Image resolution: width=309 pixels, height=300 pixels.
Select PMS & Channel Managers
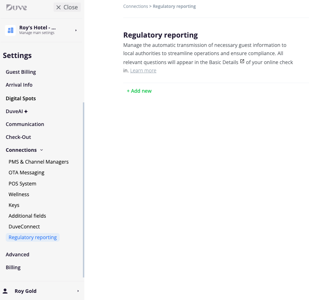(39, 162)
